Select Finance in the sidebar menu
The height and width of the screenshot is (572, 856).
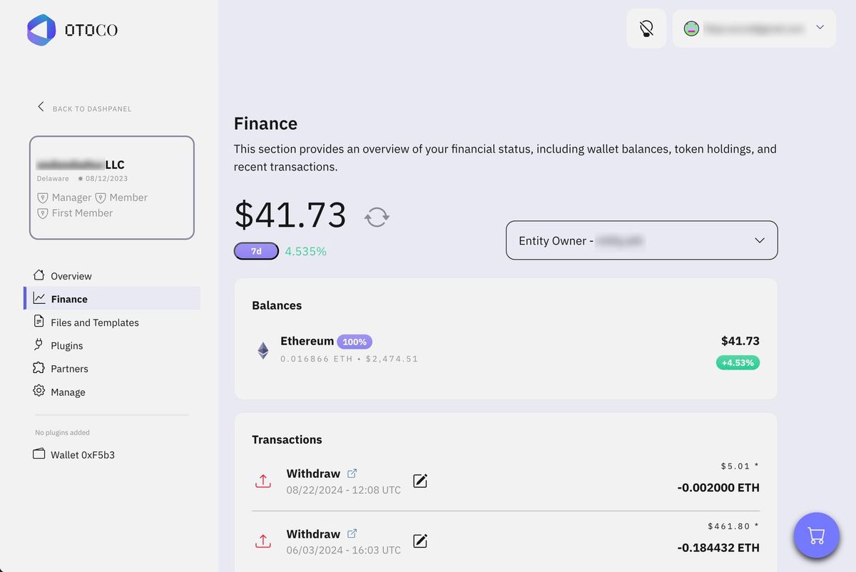pyautogui.click(x=68, y=298)
